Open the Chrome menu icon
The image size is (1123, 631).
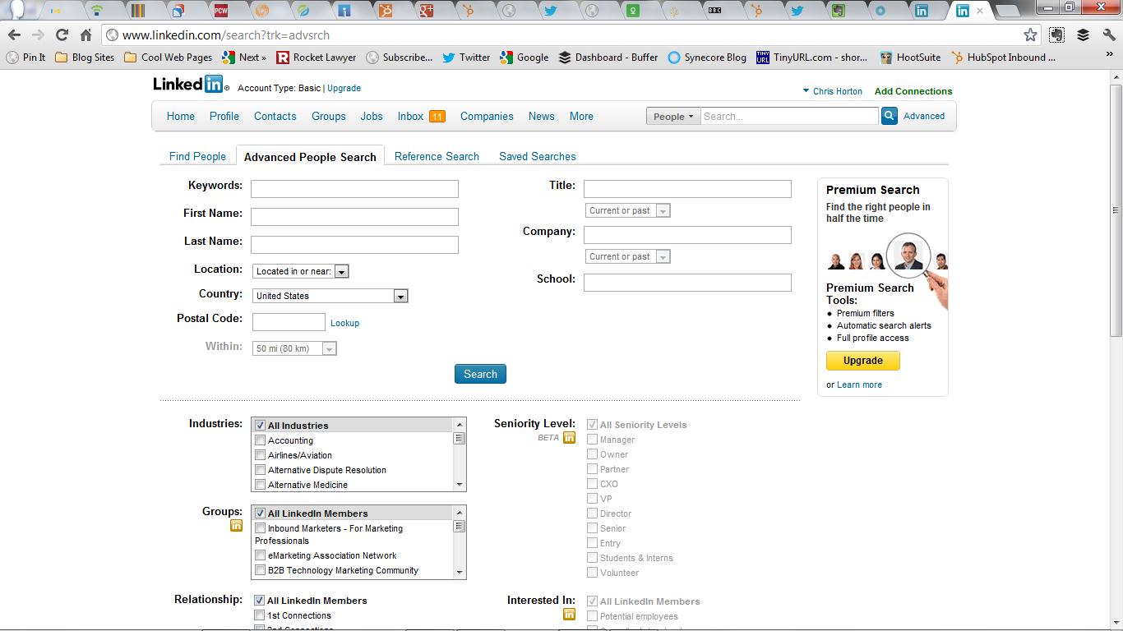pos(1107,35)
